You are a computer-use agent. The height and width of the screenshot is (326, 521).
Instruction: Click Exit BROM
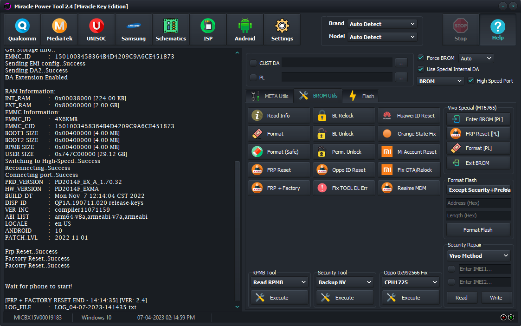pos(478,163)
